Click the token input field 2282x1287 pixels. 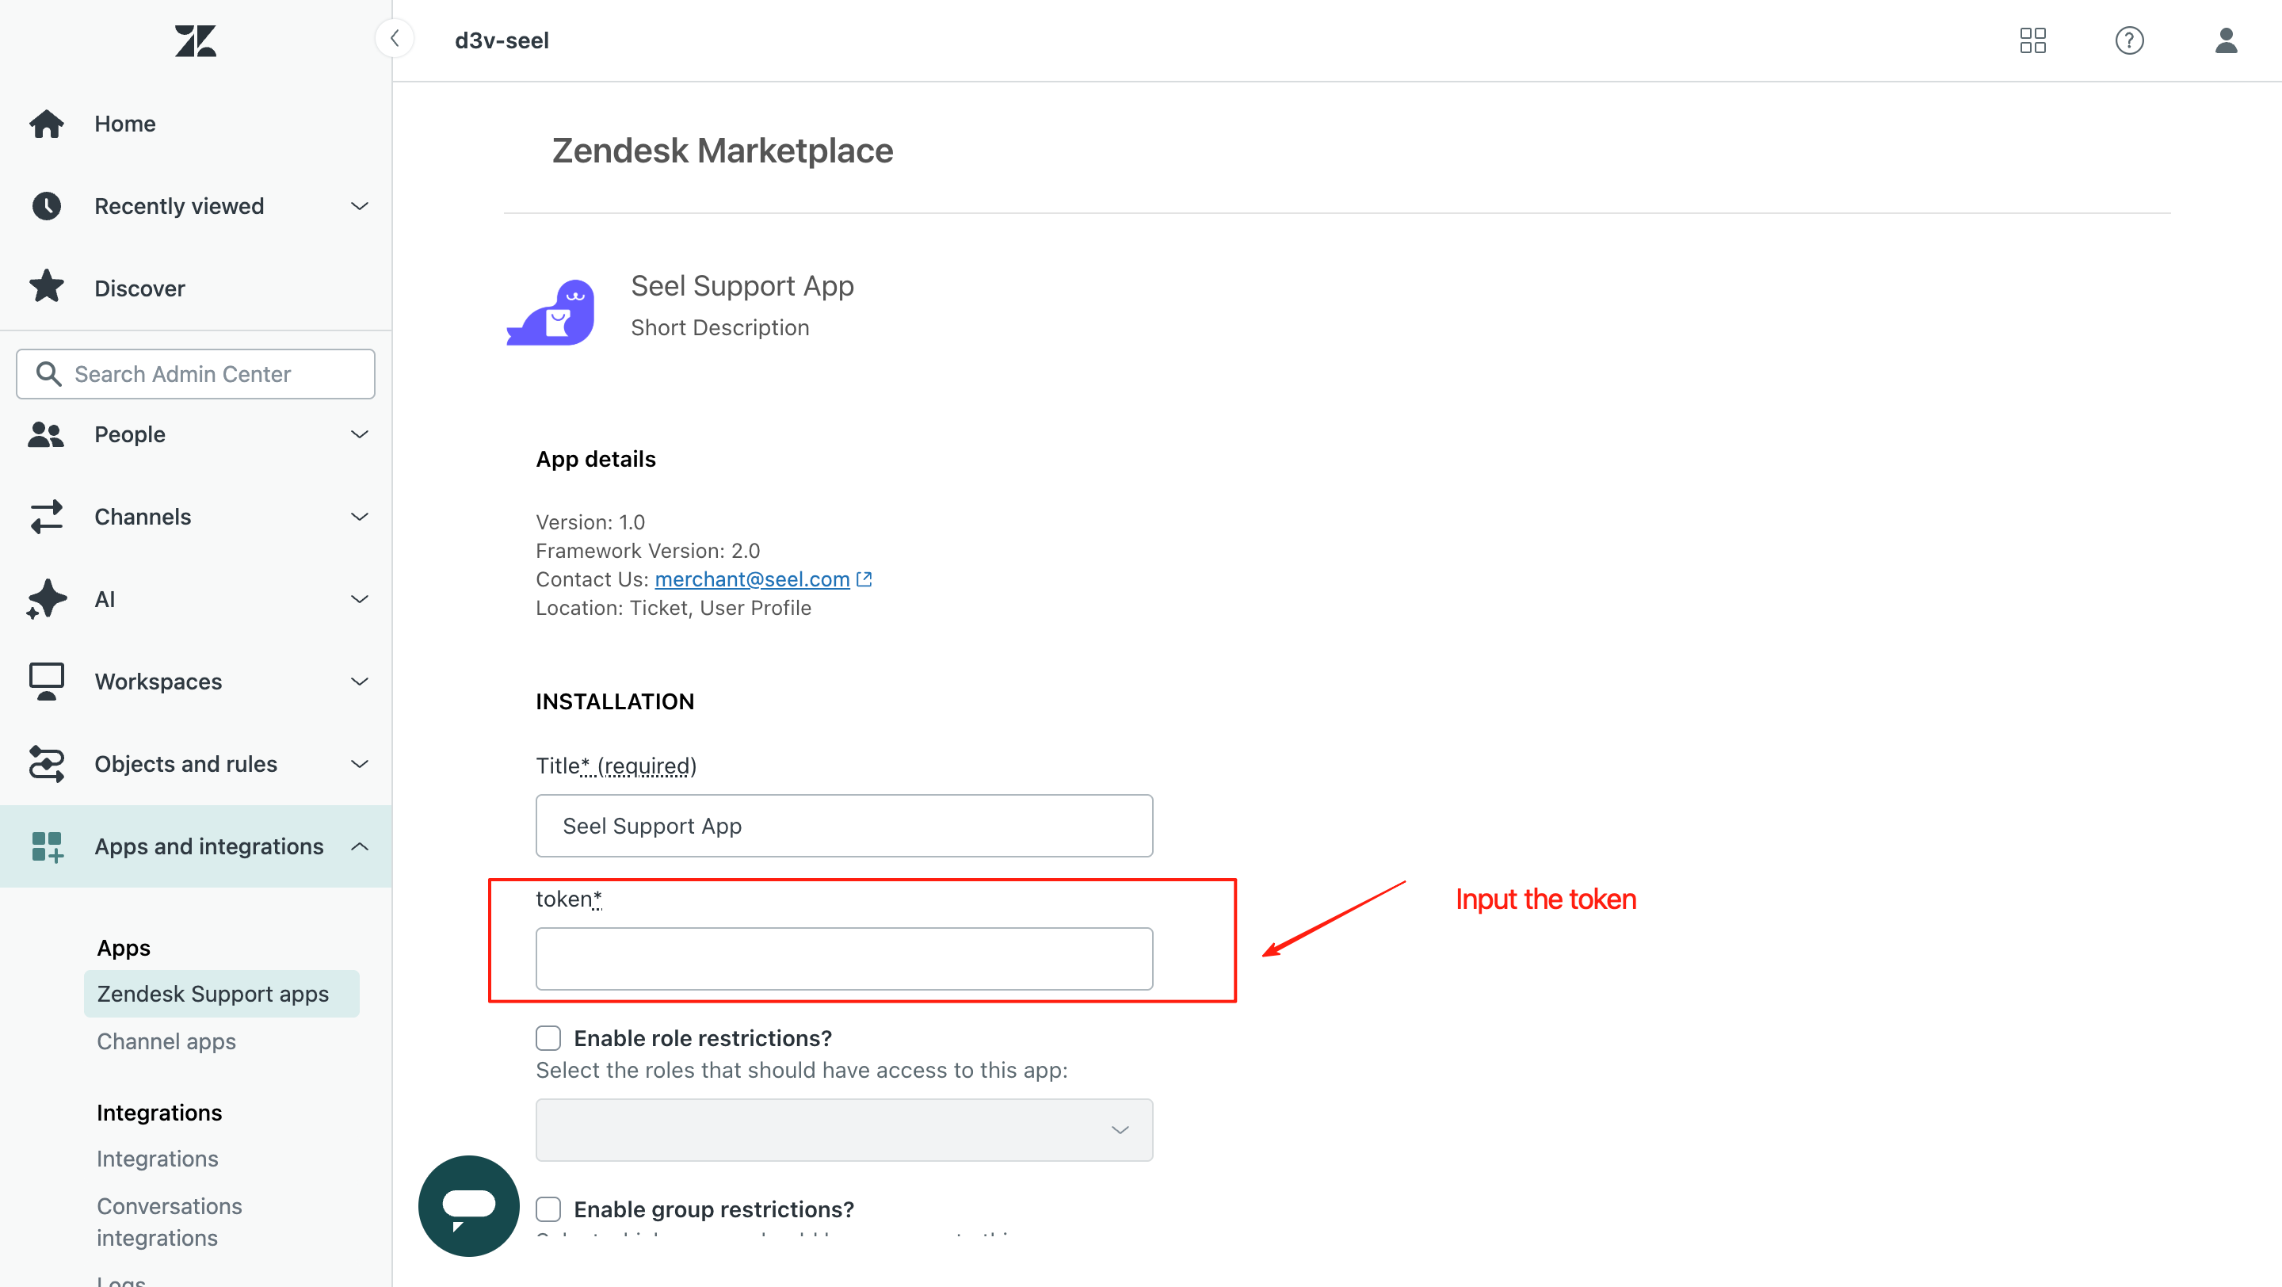(x=843, y=958)
